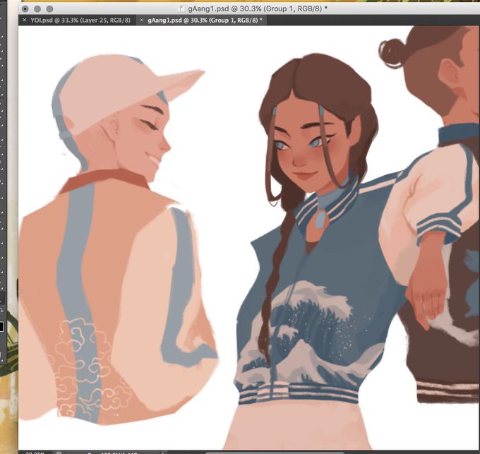Expand the status bar info arrow
480x454 pixels.
coord(164,453)
